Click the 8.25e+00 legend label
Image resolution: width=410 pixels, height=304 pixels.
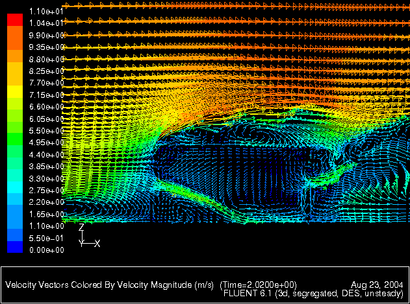(47, 71)
